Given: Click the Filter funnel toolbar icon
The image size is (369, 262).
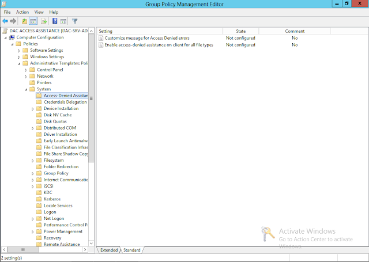Looking at the screenshot, I should click(74, 21).
